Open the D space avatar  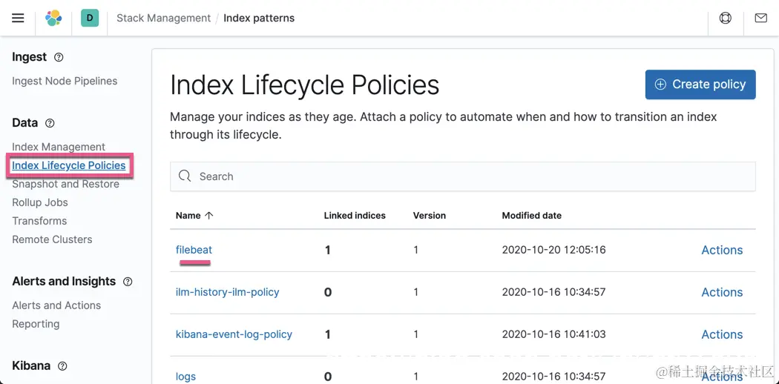(x=90, y=18)
